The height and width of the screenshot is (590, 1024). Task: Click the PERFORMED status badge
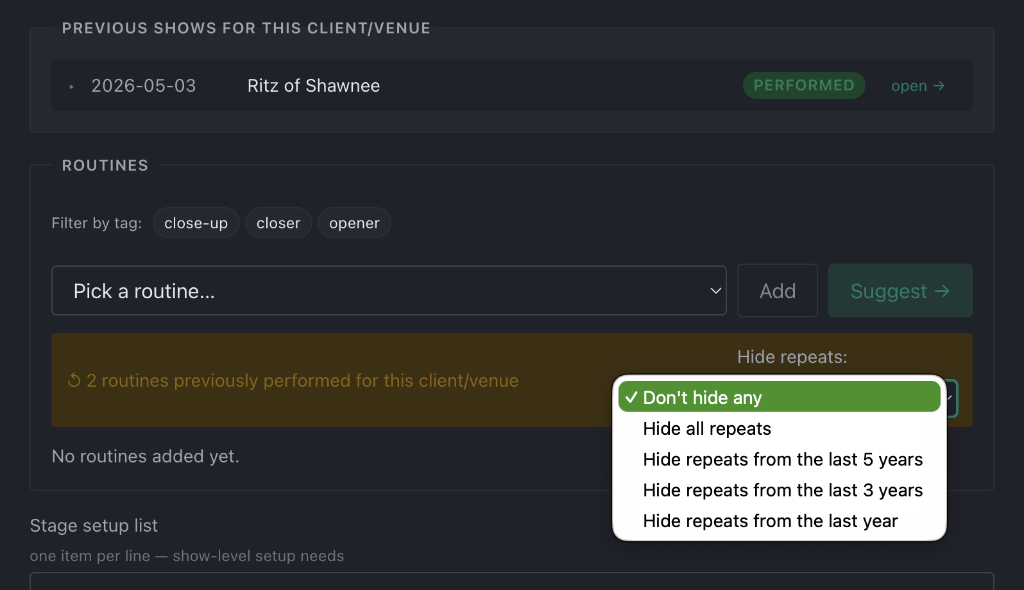pyautogui.click(x=804, y=85)
